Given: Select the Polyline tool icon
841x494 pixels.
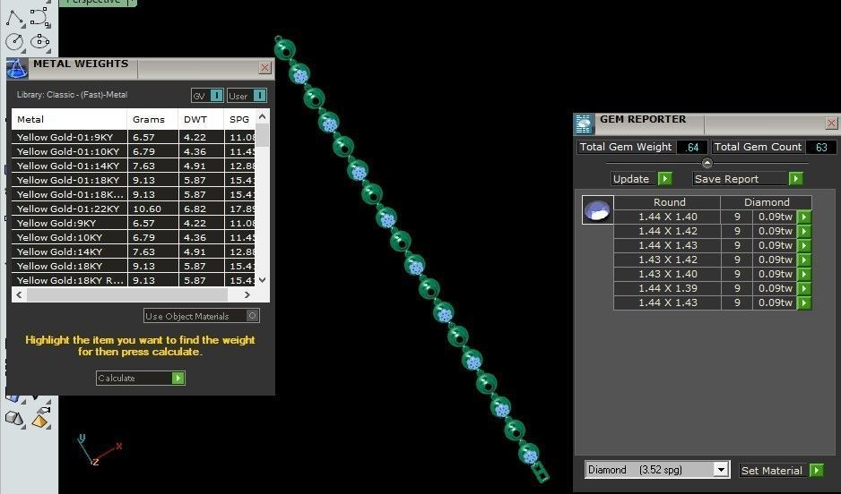Looking at the screenshot, I should pos(14,18).
